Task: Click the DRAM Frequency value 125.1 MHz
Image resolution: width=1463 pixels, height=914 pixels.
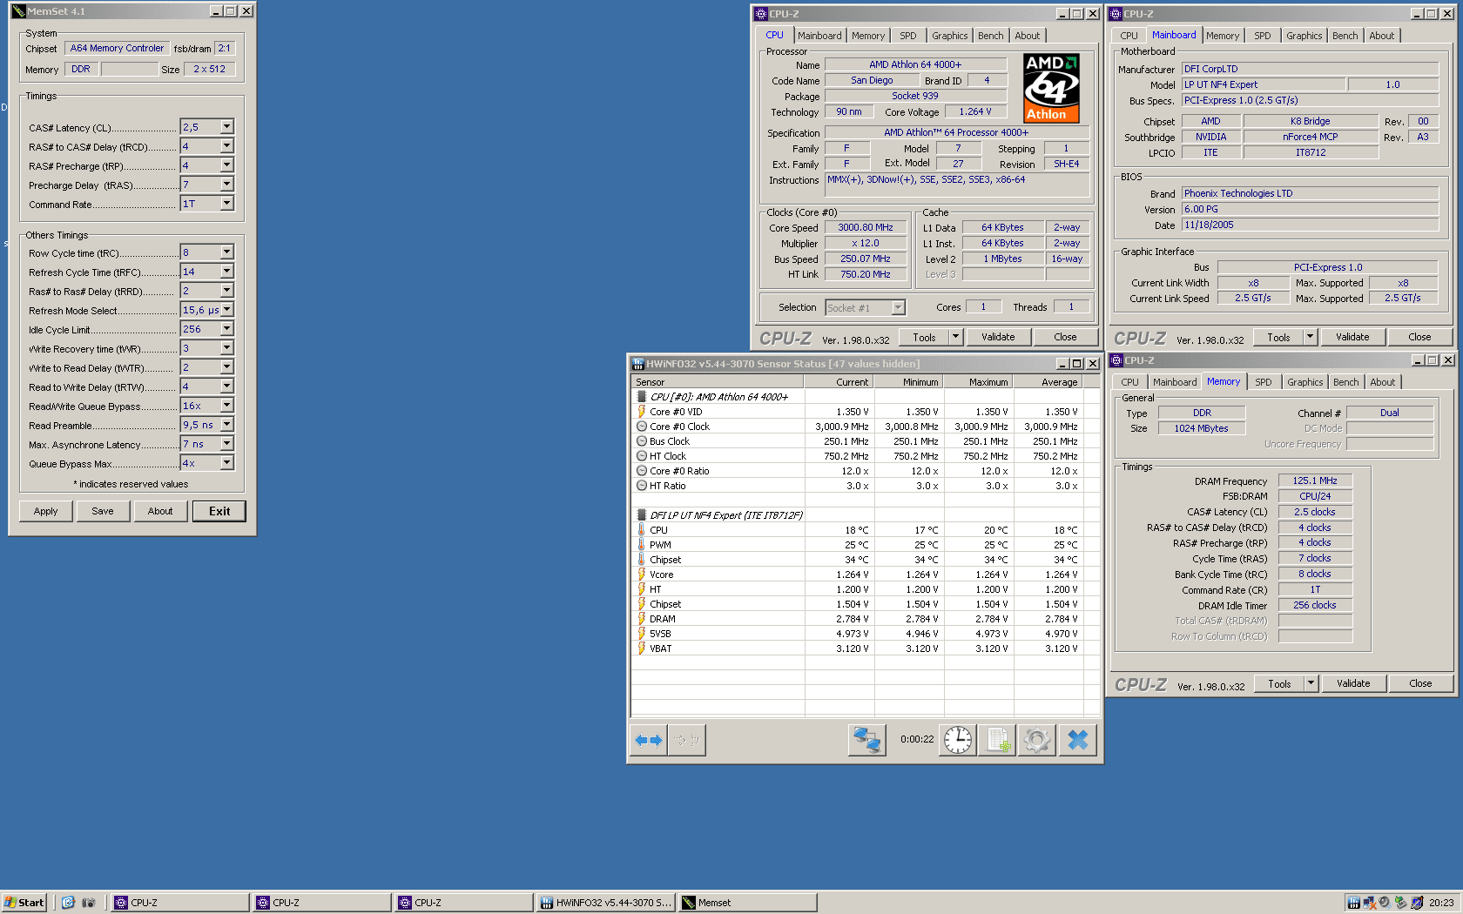Action: [x=1315, y=481]
